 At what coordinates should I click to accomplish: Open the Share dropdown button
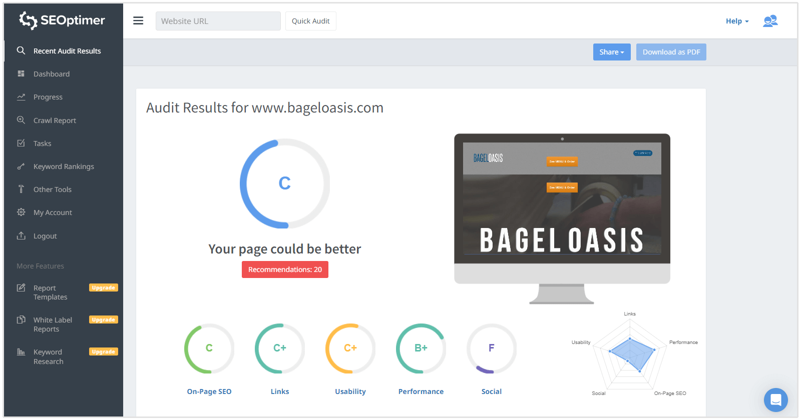[x=611, y=52]
